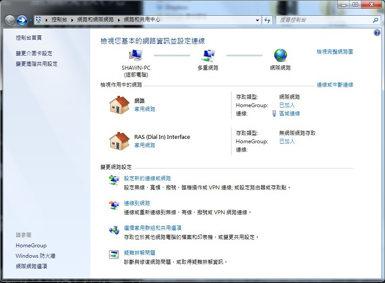Click 已加入 HomeGroup link for RAS interface

pyautogui.click(x=287, y=141)
